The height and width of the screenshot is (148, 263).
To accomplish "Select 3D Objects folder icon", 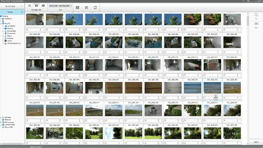I will point(6,26).
